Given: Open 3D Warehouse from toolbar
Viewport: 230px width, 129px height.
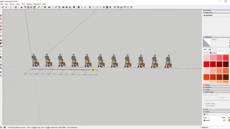Looking at the screenshot, I should point(63,7).
